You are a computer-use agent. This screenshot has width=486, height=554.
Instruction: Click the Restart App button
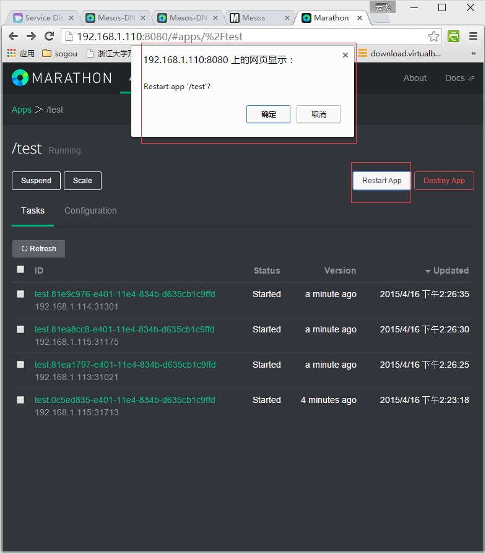tap(382, 181)
